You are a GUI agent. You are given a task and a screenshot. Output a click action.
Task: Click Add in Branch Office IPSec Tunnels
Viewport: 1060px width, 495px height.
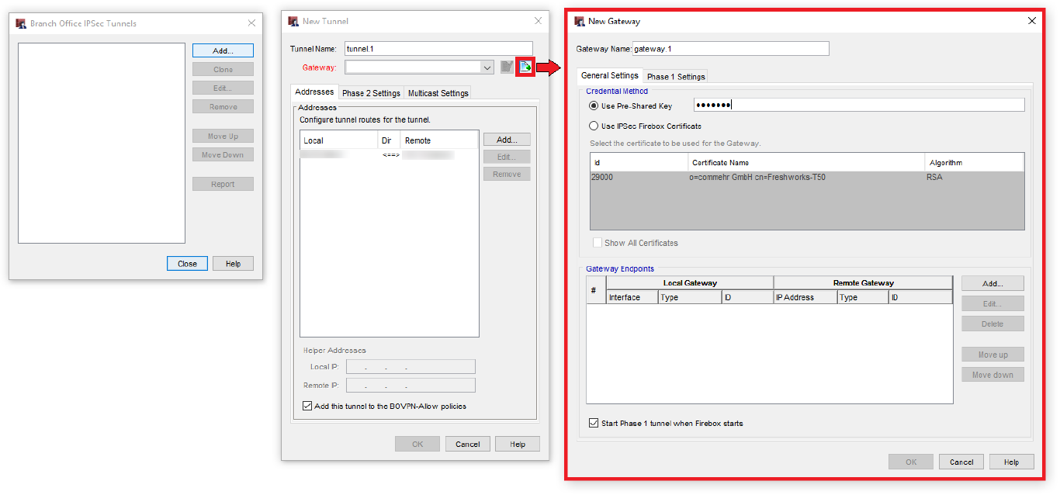pyautogui.click(x=223, y=50)
